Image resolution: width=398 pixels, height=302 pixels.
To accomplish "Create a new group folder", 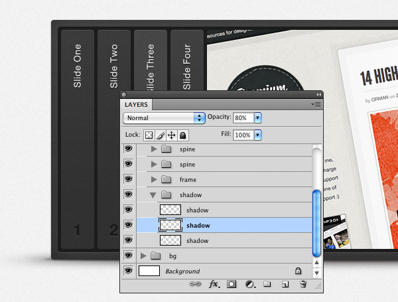I will pos(267,283).
